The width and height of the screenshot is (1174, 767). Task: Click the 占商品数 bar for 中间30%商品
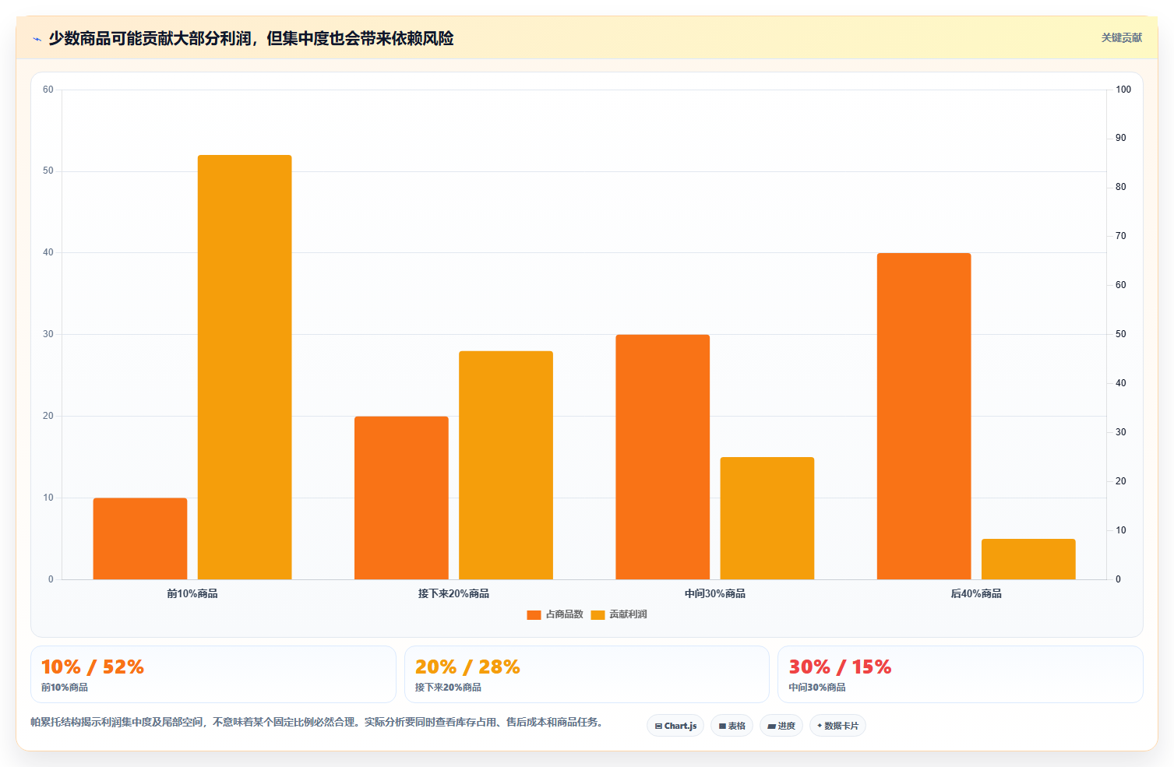coord(662,457)
